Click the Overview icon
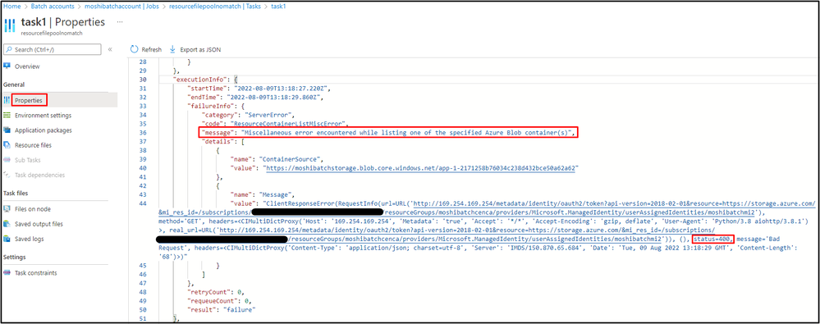Image resolution: width=820 pixels, height=324 pixels. click(x=7, y=66)
